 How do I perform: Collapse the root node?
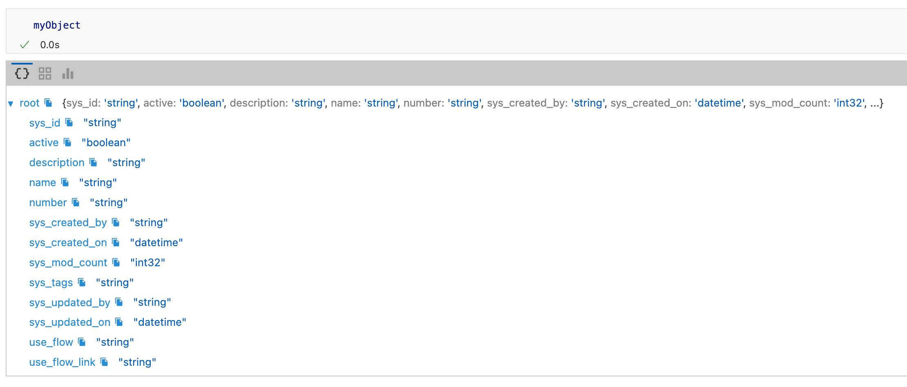[11, 104]
